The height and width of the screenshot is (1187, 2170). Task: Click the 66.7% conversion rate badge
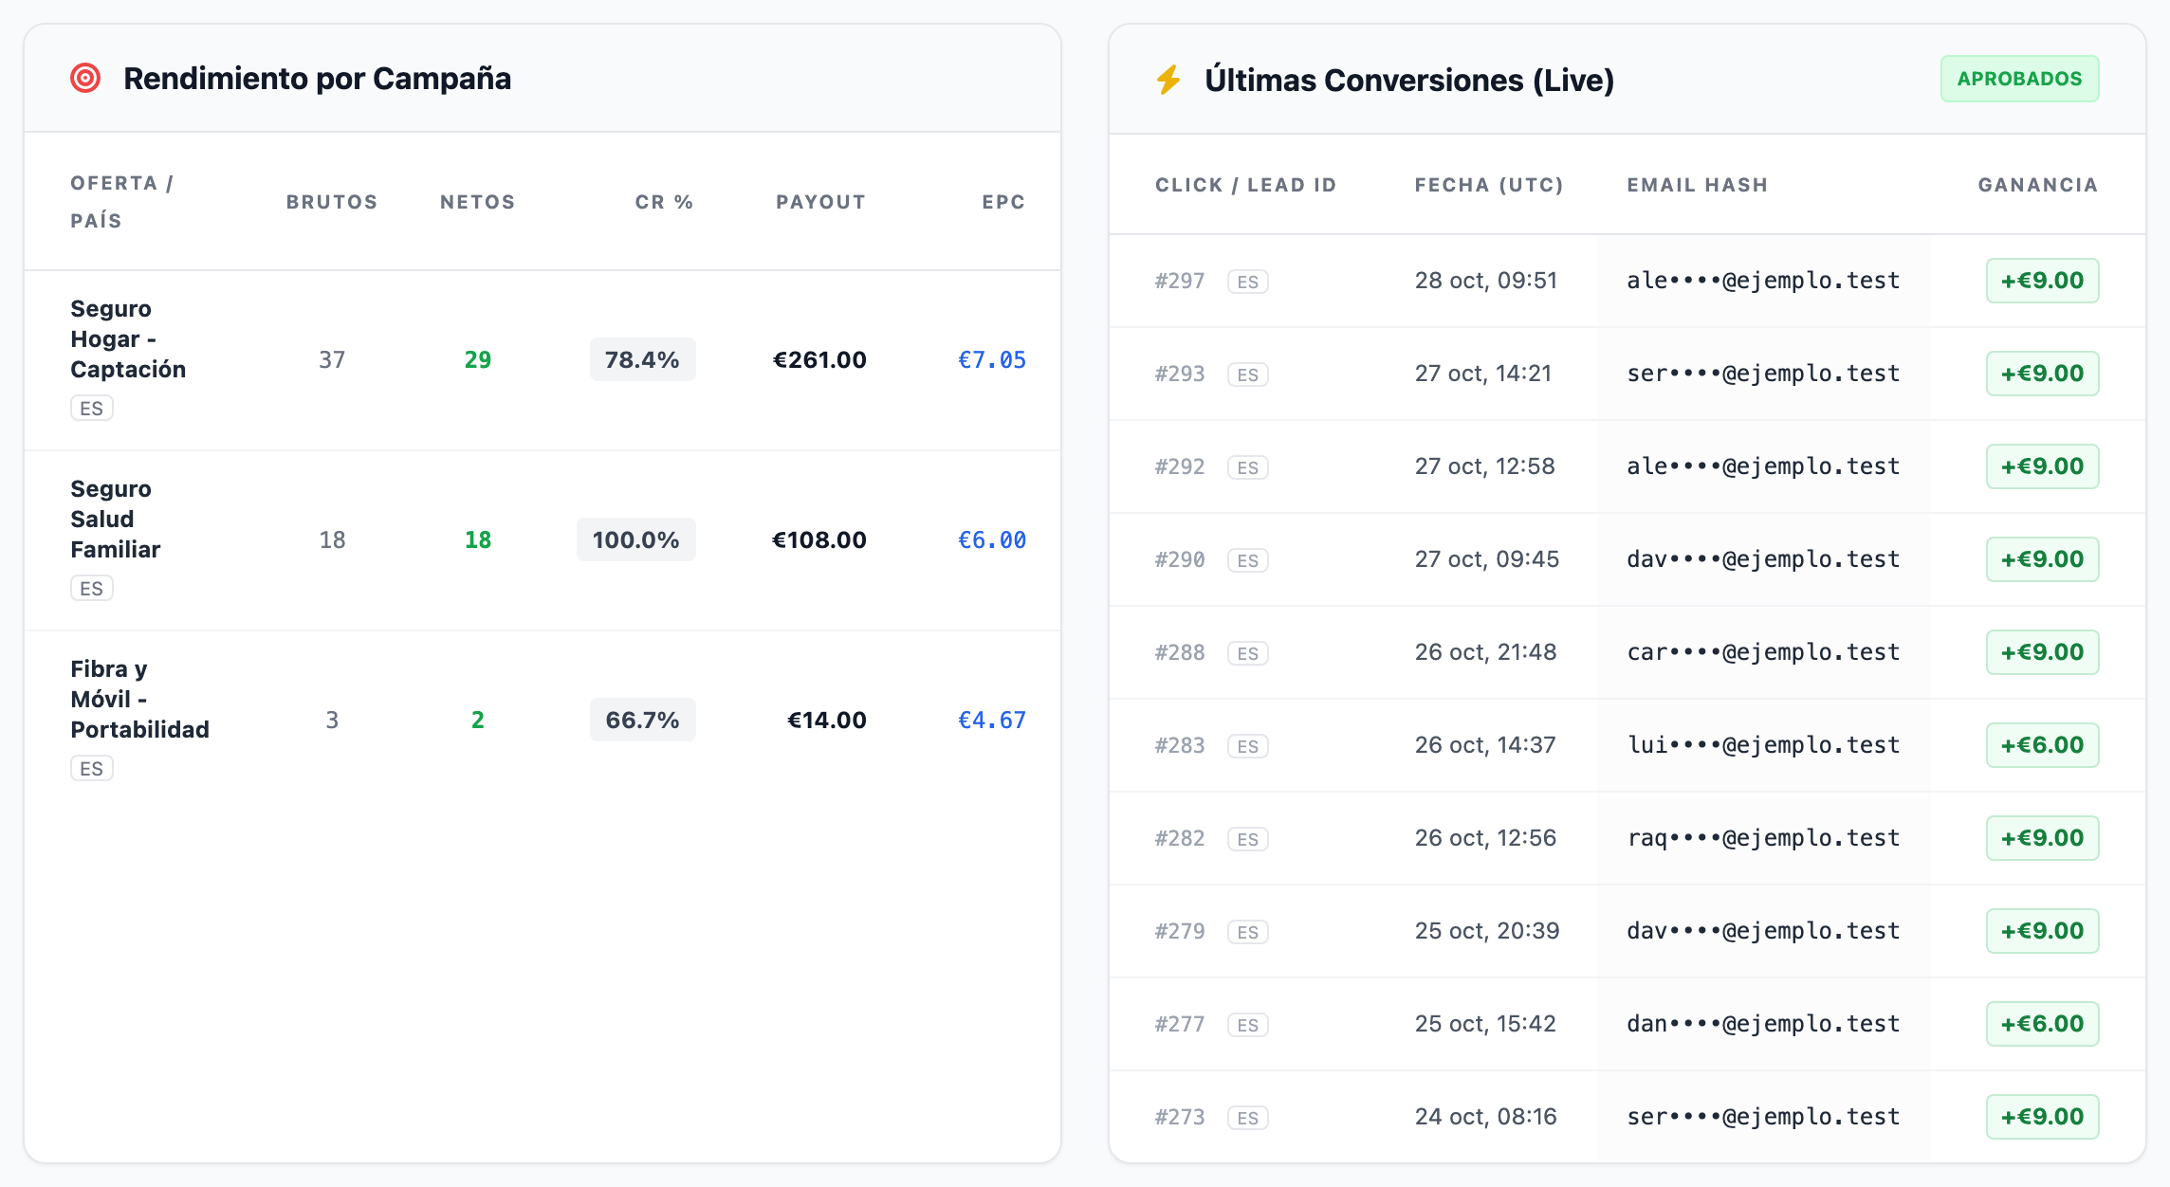(x=642, y=720)
